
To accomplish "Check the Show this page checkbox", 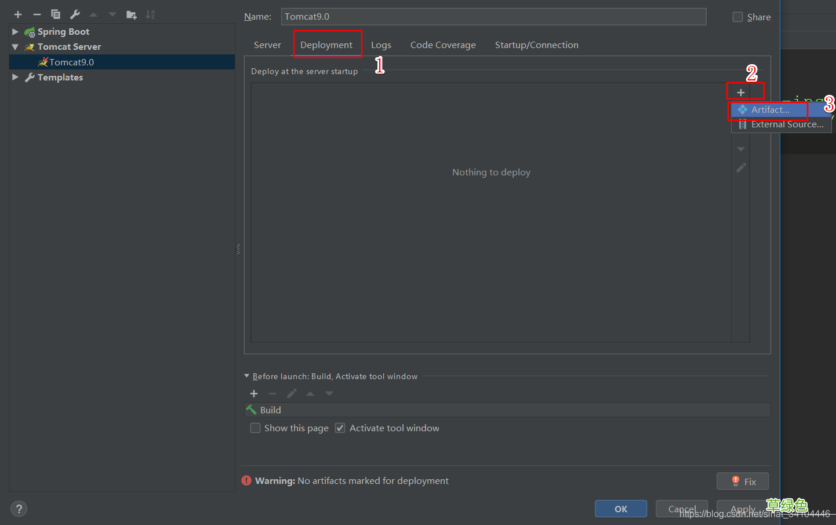I will pos(255,428).
